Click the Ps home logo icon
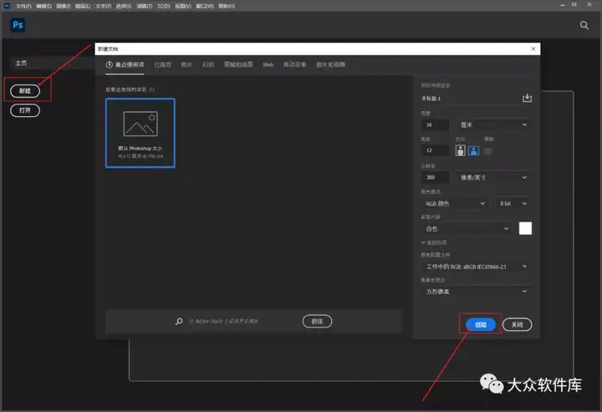 [x=18, y=25]
